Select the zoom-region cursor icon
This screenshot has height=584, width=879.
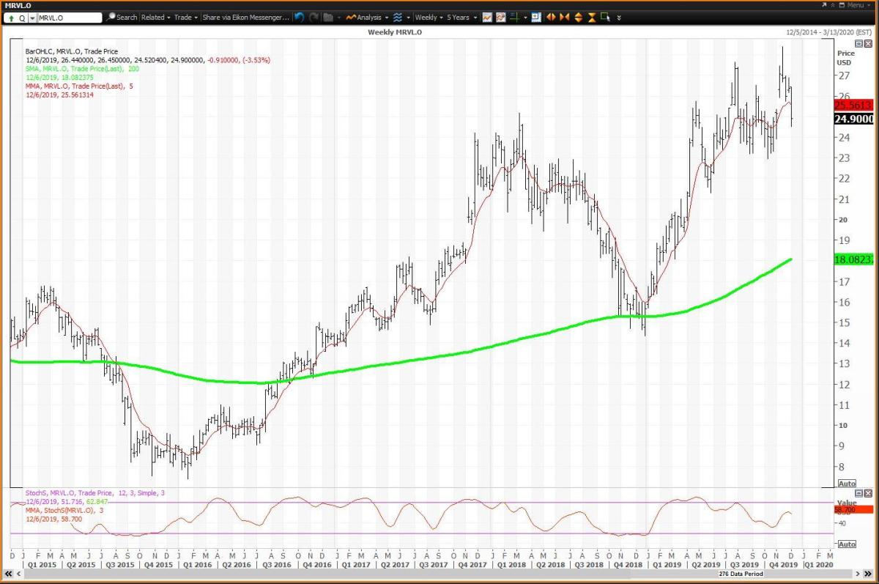click(605, 17)
